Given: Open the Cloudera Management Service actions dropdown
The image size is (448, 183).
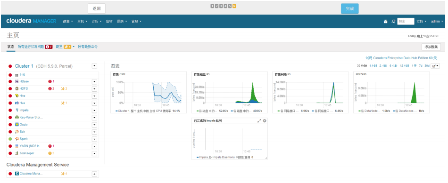Looking at the screenshot, I should click(95, 174).
